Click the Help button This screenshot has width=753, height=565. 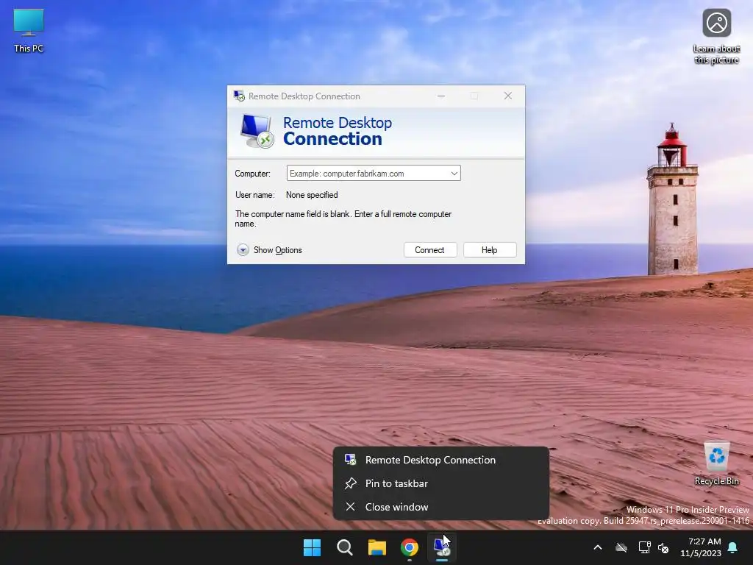(489, 250)
